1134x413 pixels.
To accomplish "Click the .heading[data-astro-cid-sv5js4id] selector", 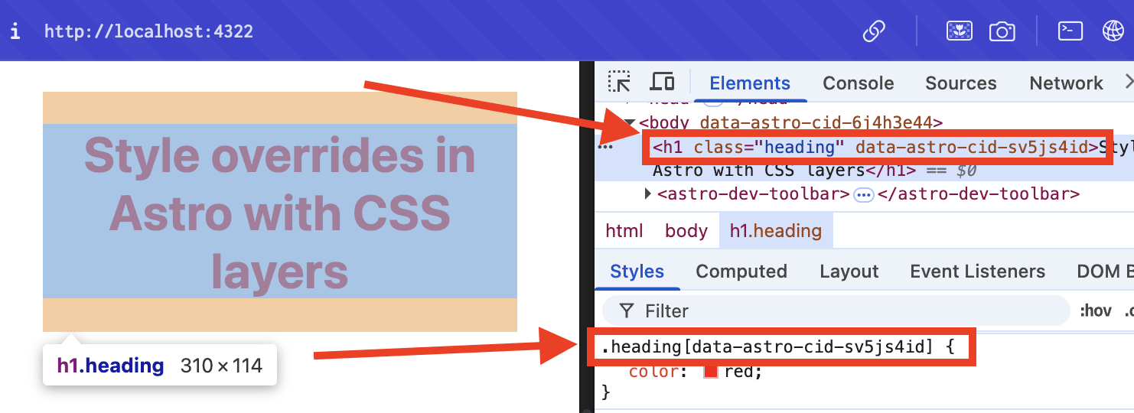I will [x=767, y=347].
